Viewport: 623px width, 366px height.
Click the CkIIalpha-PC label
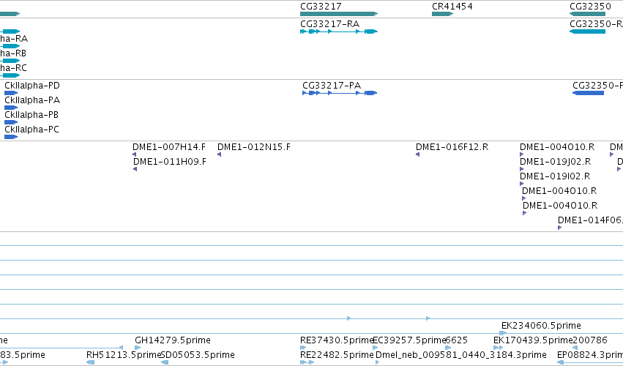point(31,130)
